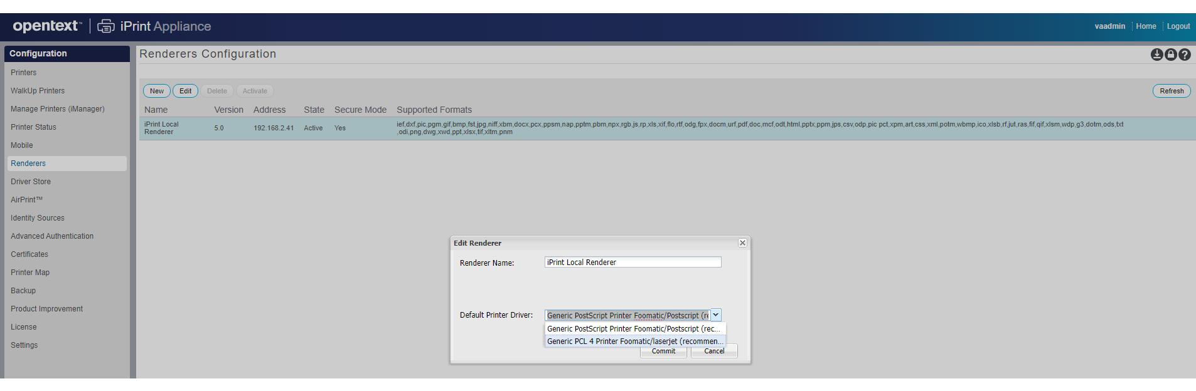Open the Mobile sidebar item
Viewport: 1196px width, 391px height.
pos(22,145)
